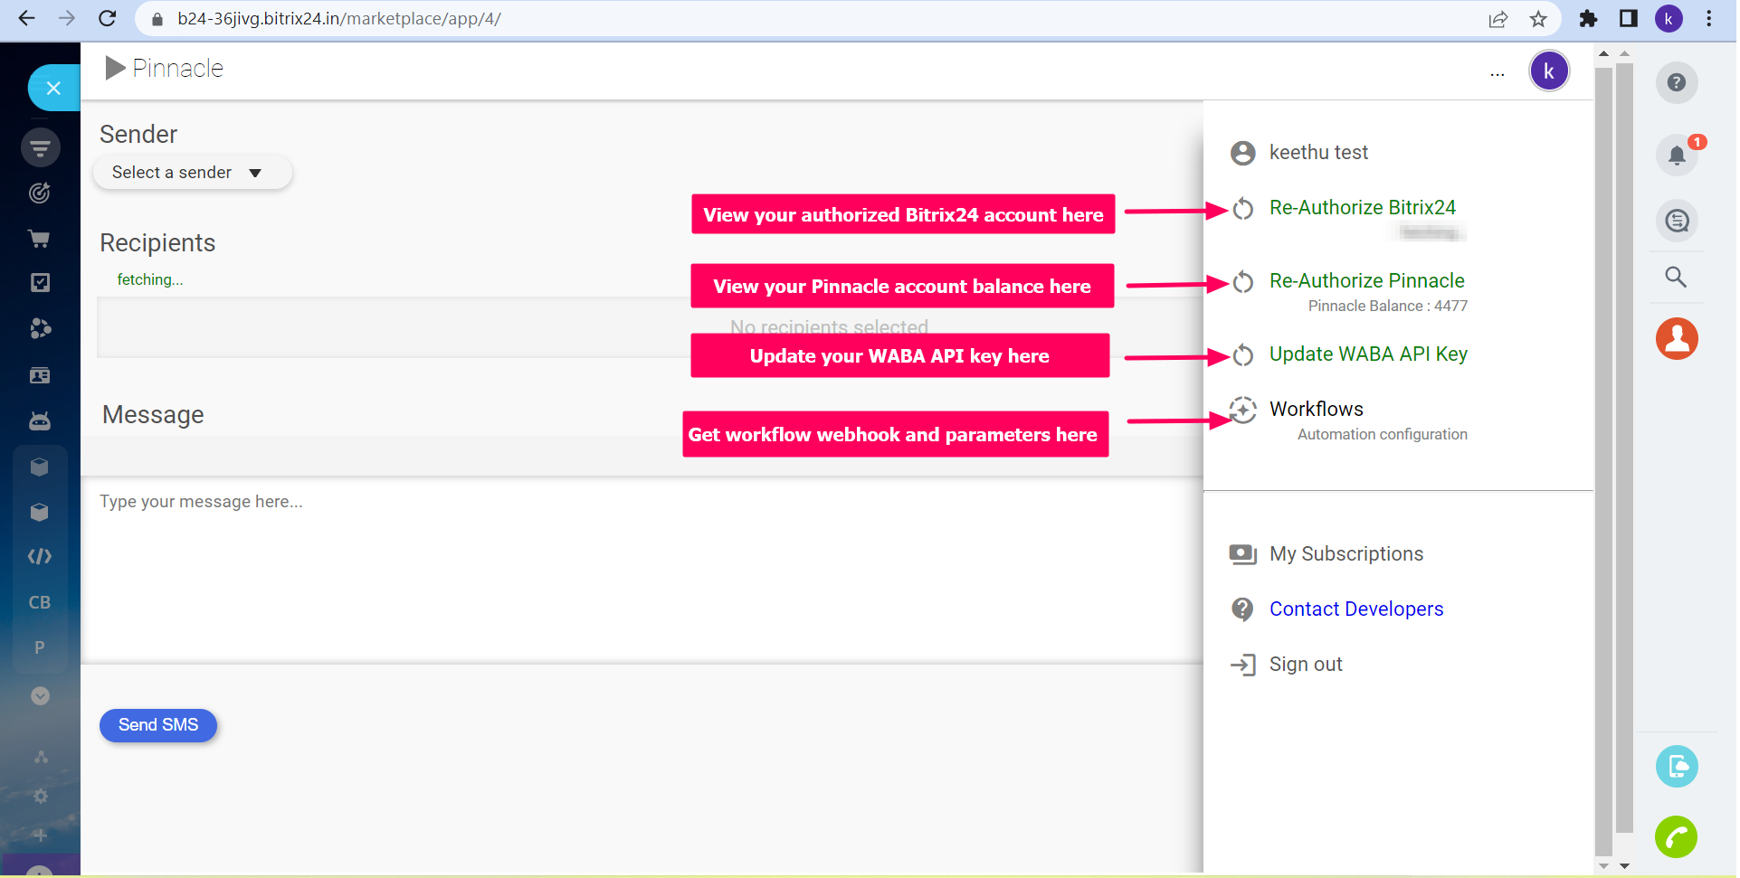The height and width of the screenshot is (878, 1740).
Task: Click the browser extensions puzzle icon
Action: 1588,19
